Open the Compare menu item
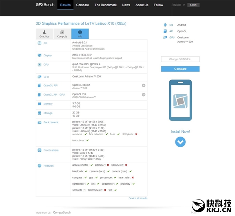 82,5
